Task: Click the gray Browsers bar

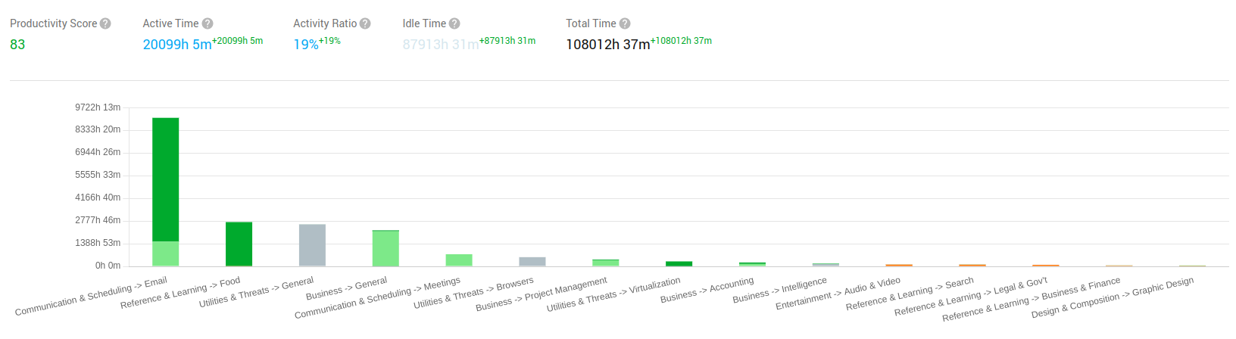Action: 532,262
